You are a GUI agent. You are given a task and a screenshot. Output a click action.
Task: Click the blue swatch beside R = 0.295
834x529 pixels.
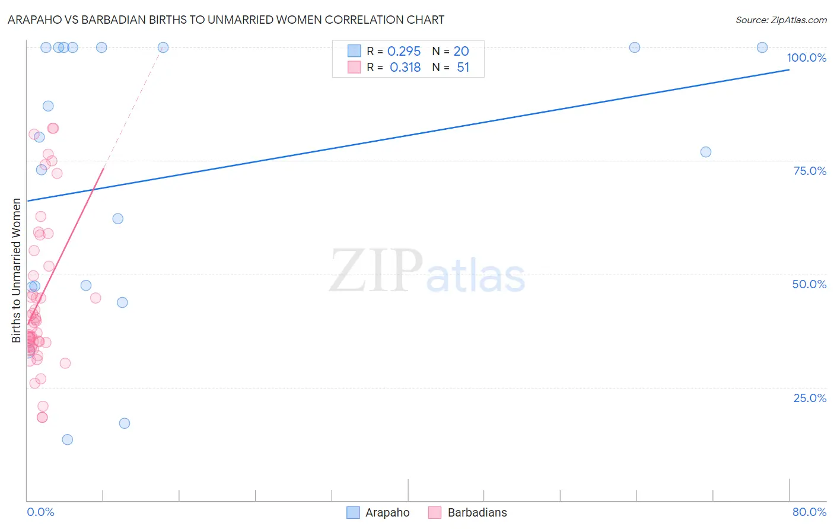[x=354, y=51]
